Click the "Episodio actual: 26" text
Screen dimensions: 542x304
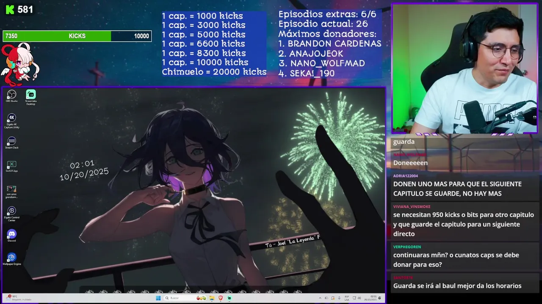pyautogui.click(x=323, y=24)
